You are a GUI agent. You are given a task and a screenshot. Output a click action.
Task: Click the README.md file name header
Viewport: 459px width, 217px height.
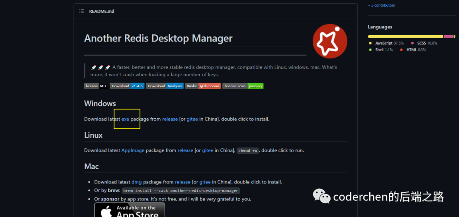(102, 11)
